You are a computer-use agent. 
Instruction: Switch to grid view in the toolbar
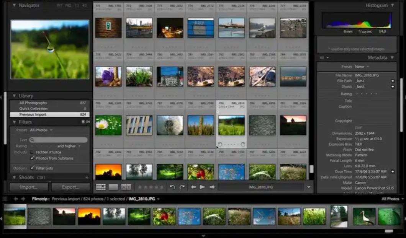[101, 187]
